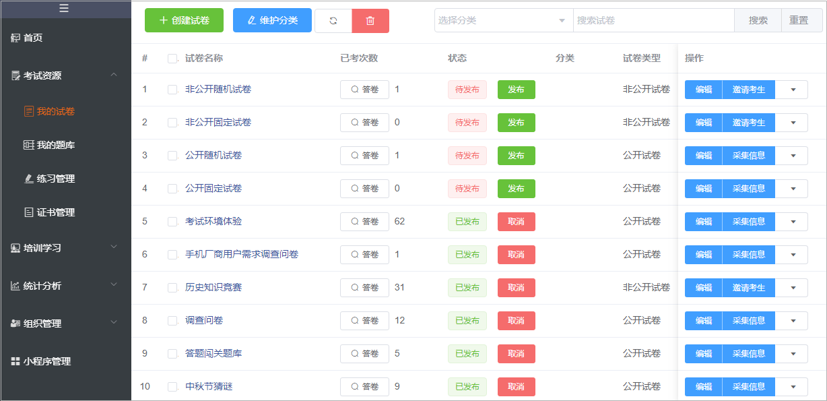Click 采集信息 for 答题闯关题库
This screenshot has width=827, height=401.
point(749,354)
